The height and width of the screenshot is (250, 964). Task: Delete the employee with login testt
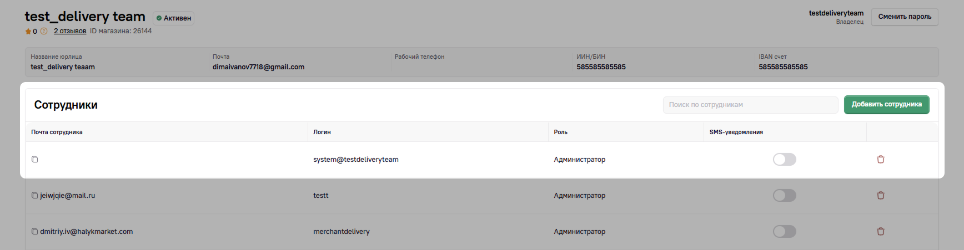coord(880,196)
